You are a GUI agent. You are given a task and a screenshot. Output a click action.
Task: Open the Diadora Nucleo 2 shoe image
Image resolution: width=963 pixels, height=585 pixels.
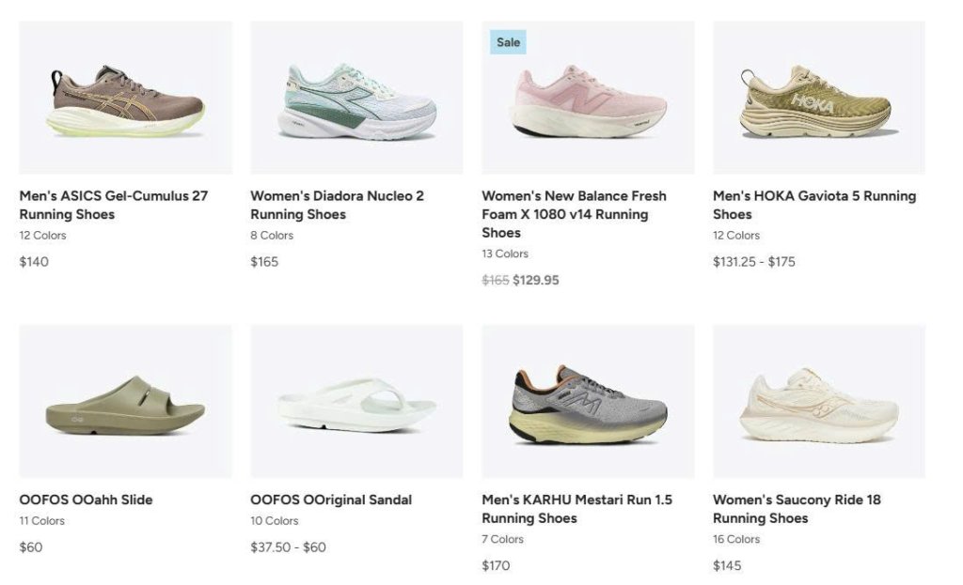pos(356,99)
